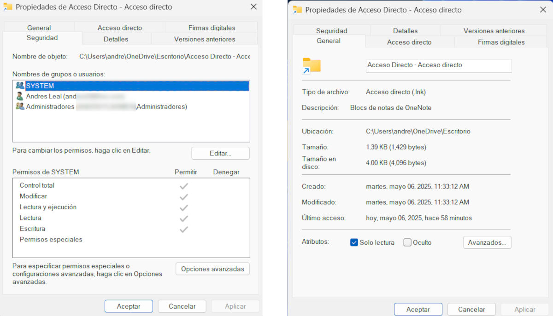Click the Permisos especiales permission row
This screenshot has width=553, height=316.
[x=131, y=240]
